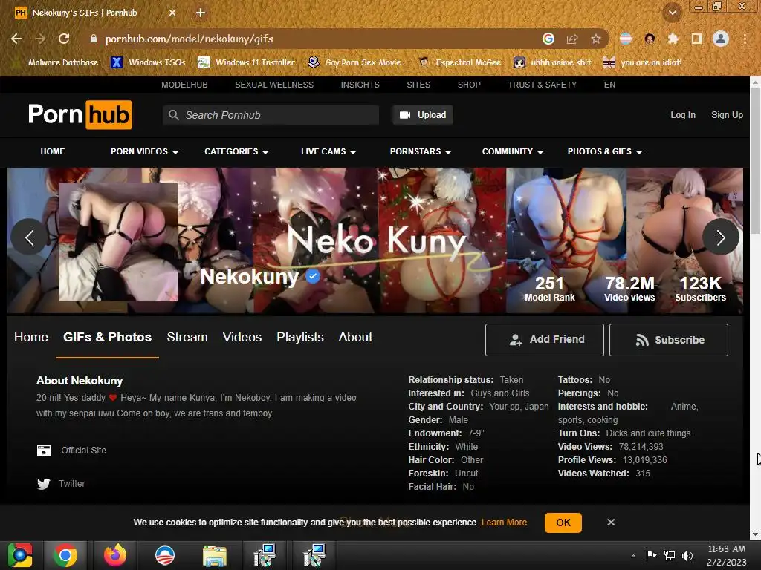Show hidden tray icons arrow
Viewport: 761px width, 570px height.
pyautogui.click(x=633, y=555)
